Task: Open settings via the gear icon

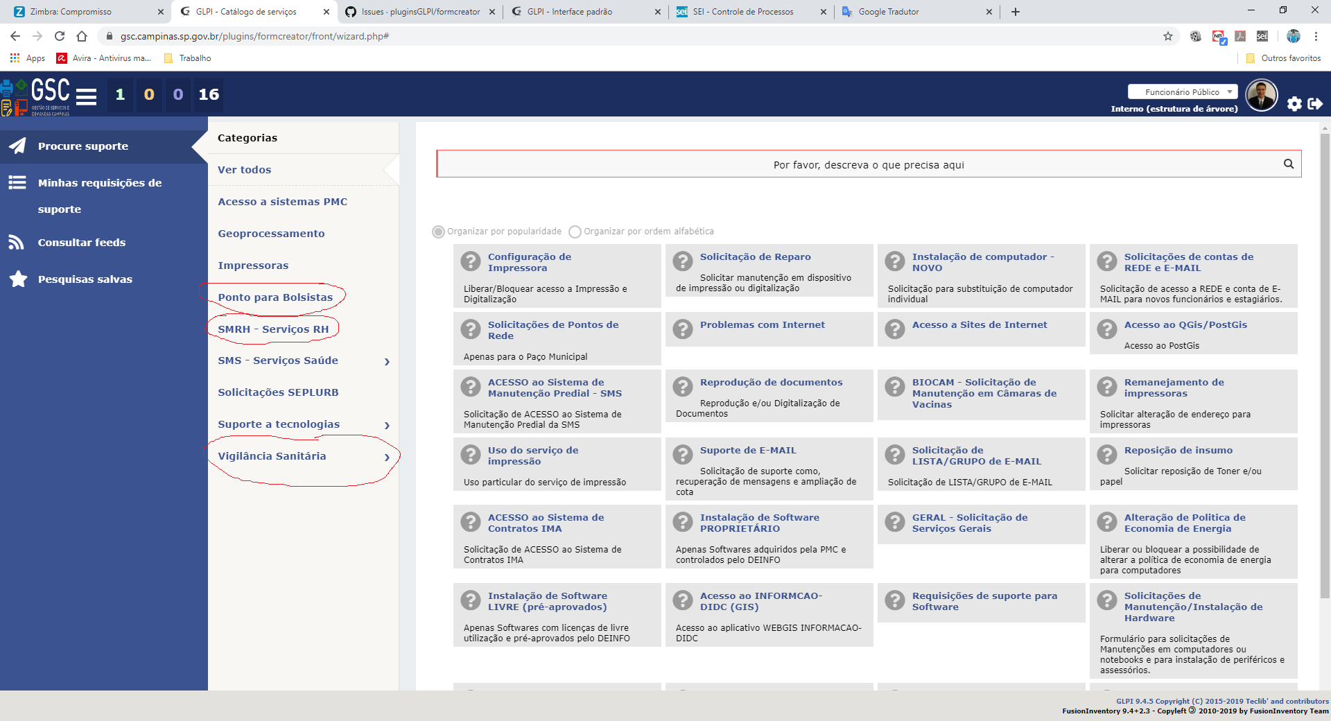Action: click(1294, 105)
